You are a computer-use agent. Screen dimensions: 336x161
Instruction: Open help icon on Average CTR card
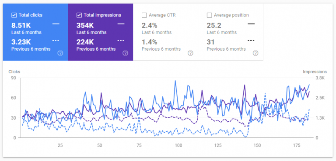click(190, 53)
